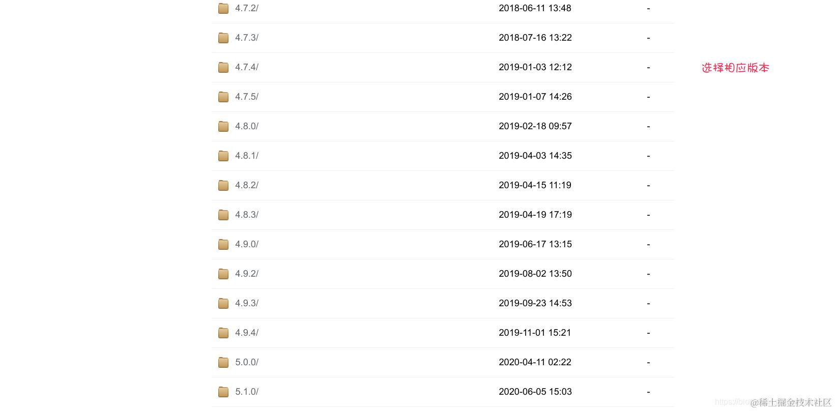
Task: Select the 5.0.0/ version link
Action: [247, 362]
